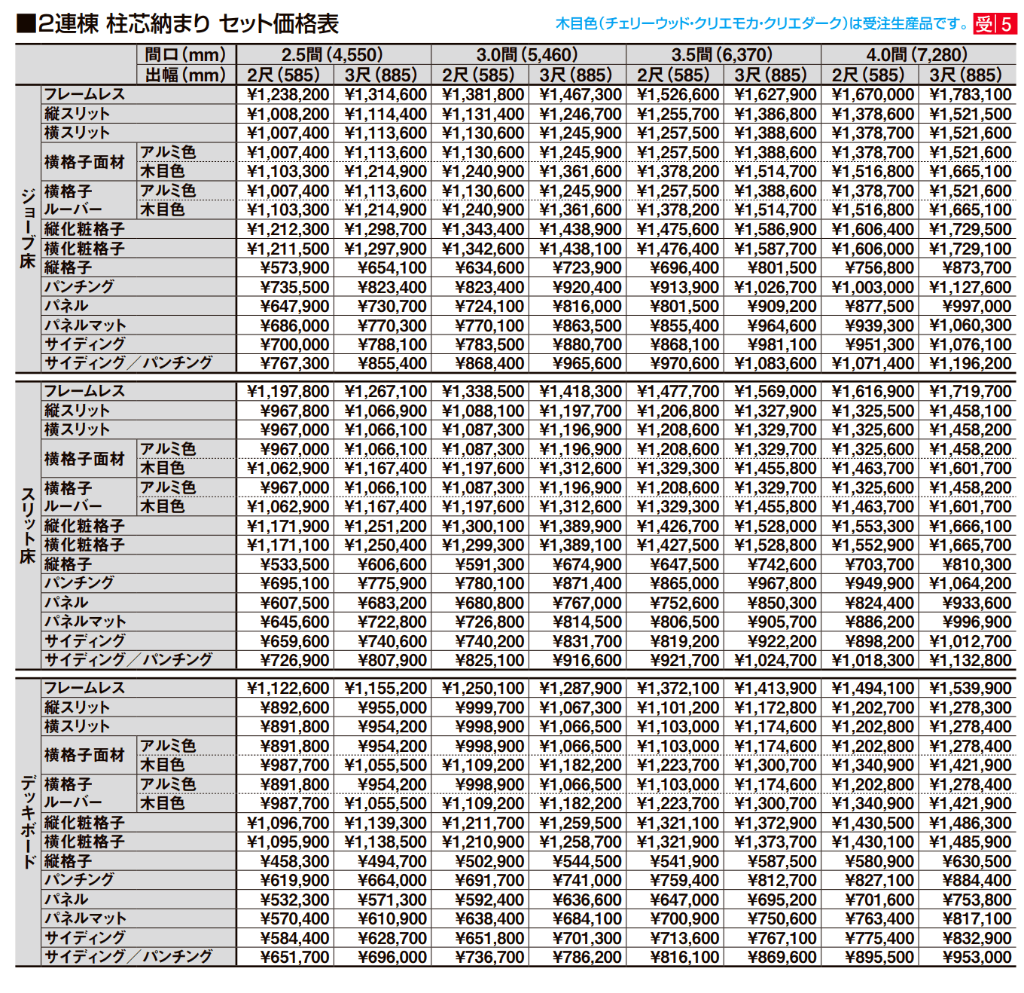
Task: Click the ¥1,197,800 フレームレス price cell
Action: (x=288, y=392)
